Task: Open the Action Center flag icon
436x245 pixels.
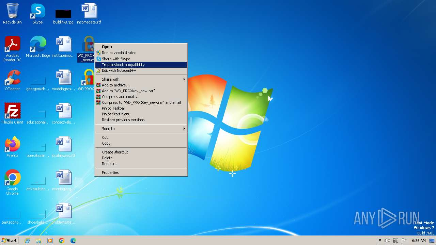Action: click(404, 241)
